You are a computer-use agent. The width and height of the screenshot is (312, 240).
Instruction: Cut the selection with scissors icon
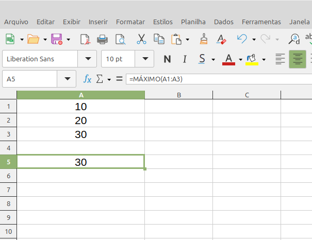point(141,39)
